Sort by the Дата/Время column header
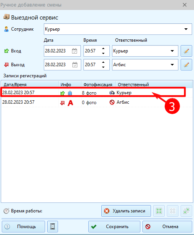 click(30, 85)
